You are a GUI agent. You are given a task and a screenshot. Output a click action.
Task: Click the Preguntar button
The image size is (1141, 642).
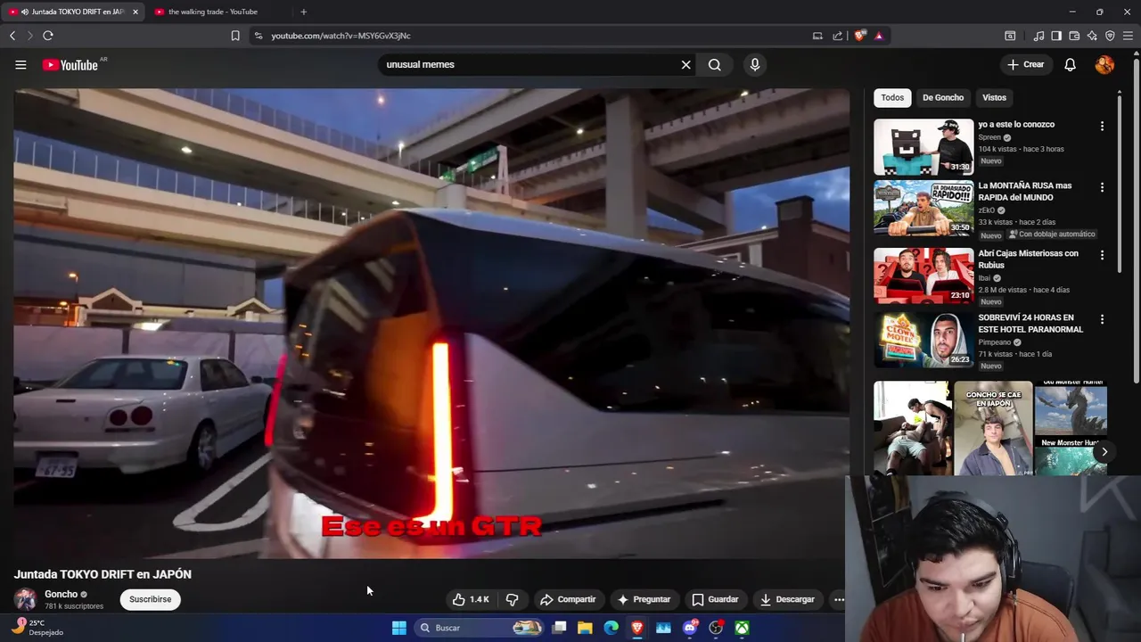click(x=644, y=599)
